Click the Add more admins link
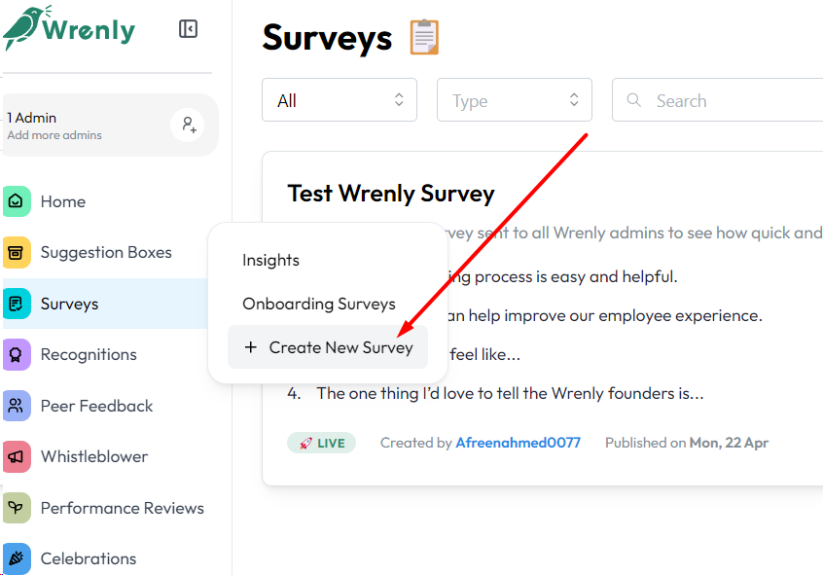The image size is (823, 575). 54,135
